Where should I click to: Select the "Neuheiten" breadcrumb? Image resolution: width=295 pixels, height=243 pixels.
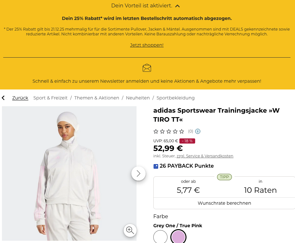click(138, 98)
